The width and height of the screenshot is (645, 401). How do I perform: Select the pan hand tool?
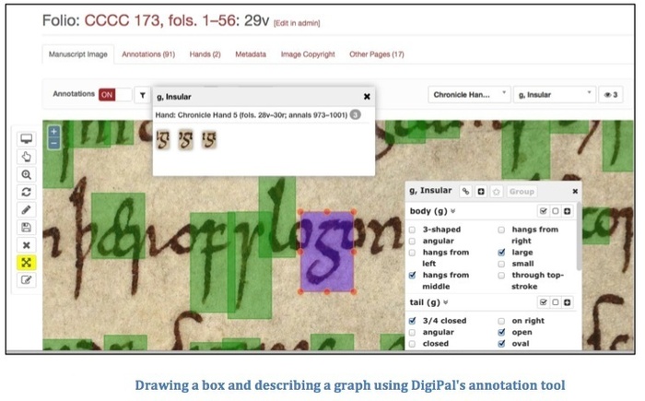click(27, 157)
